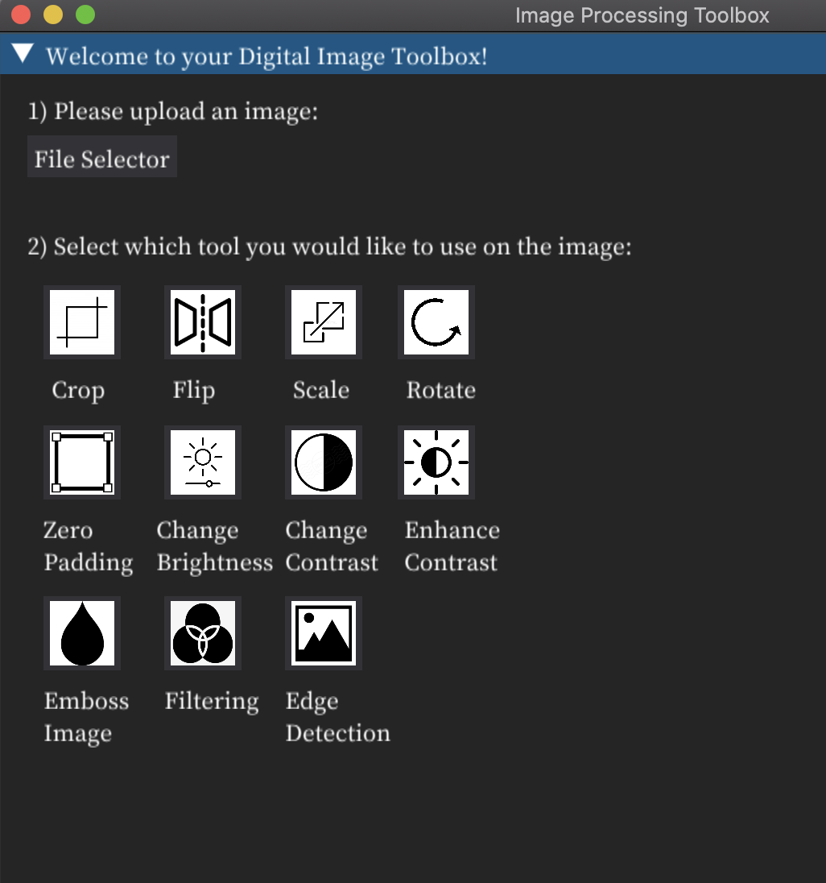Open the Edge Detection picture icon
Viewport: 826px width, 883px height.
coord(323,632)
